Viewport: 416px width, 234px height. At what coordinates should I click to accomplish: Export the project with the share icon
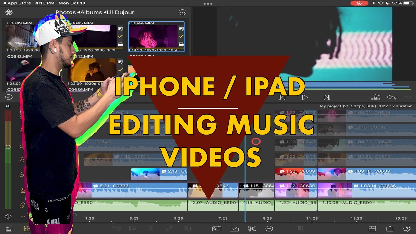pyautogui.click(x=389, y=229)
